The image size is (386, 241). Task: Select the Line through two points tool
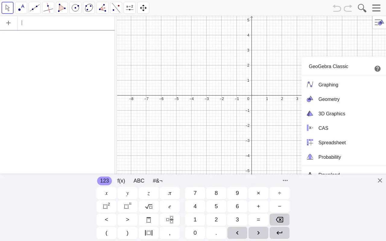[x=35, y=8]
